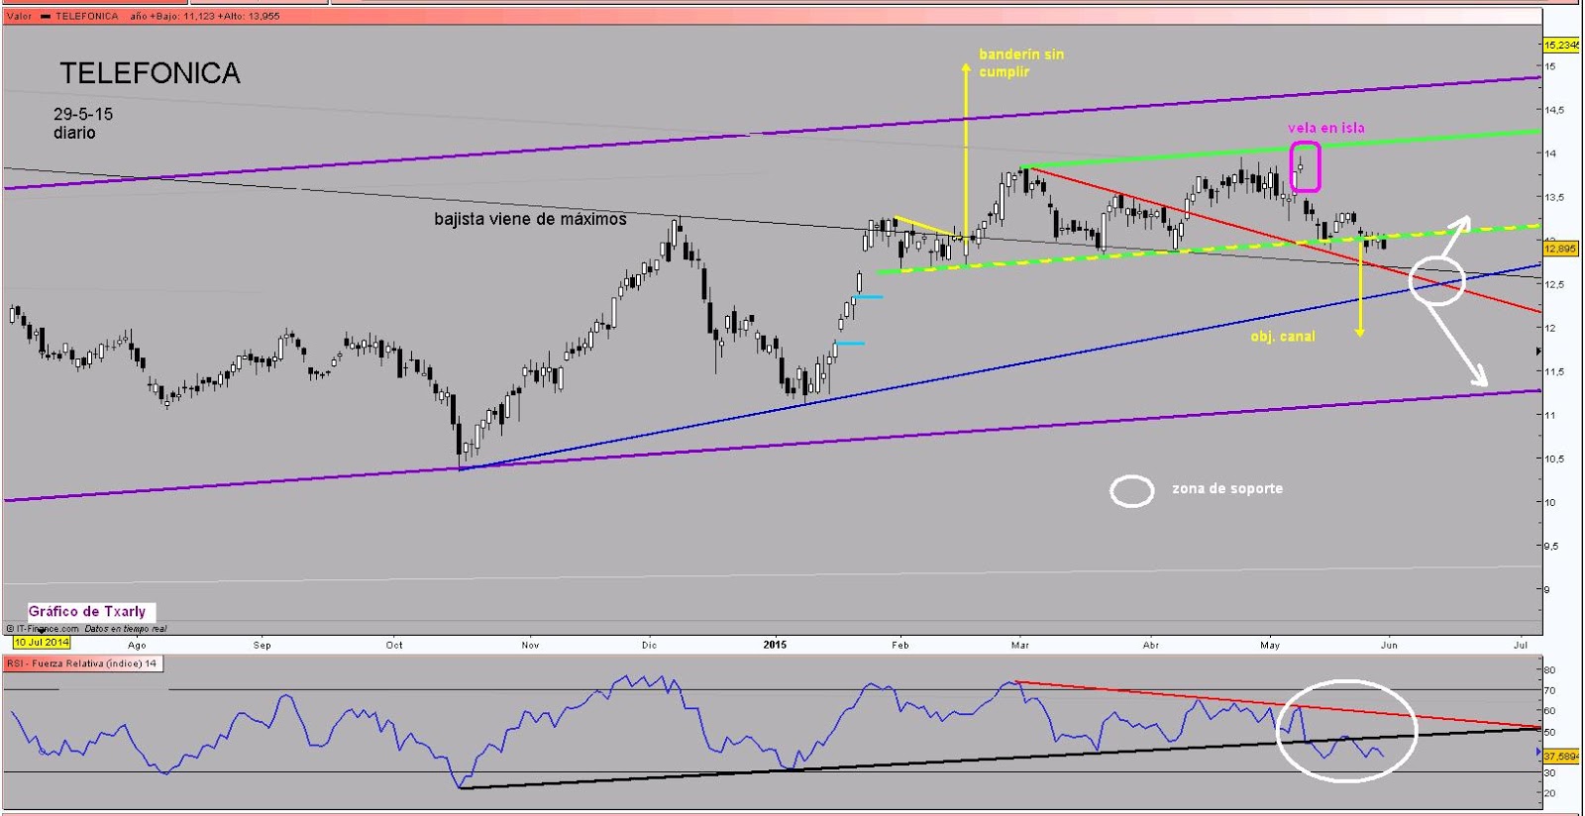
Task: Click the 'Abr' month label on time axis
Action: click(x=1151, y=645)
